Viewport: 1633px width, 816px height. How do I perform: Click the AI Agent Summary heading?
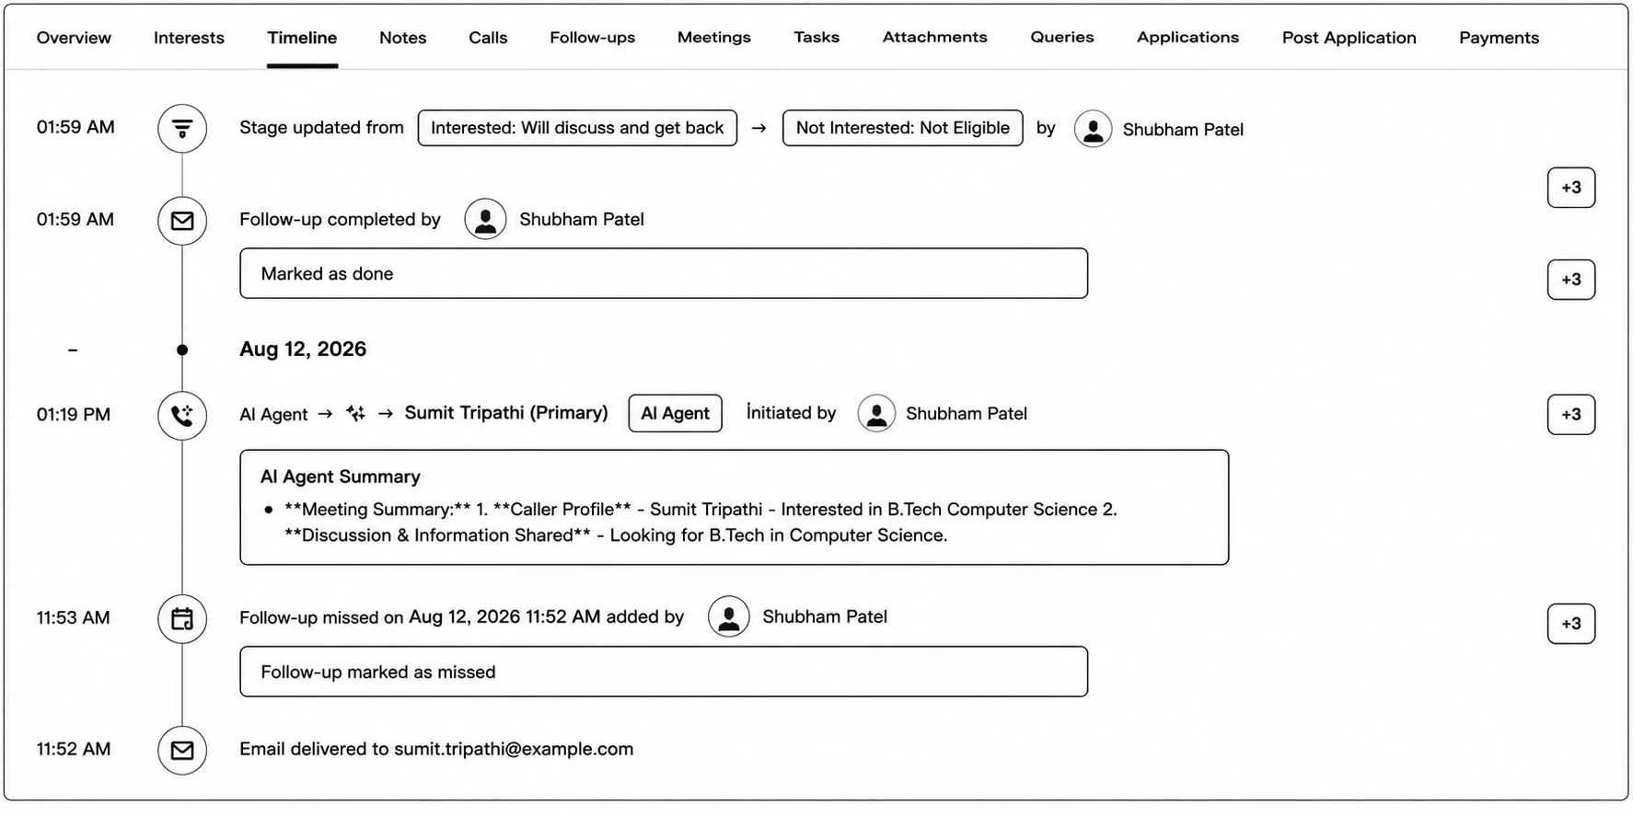[x=341, y=477]
